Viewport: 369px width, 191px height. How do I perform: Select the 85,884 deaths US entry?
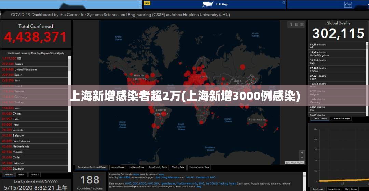tap(337, 46)
